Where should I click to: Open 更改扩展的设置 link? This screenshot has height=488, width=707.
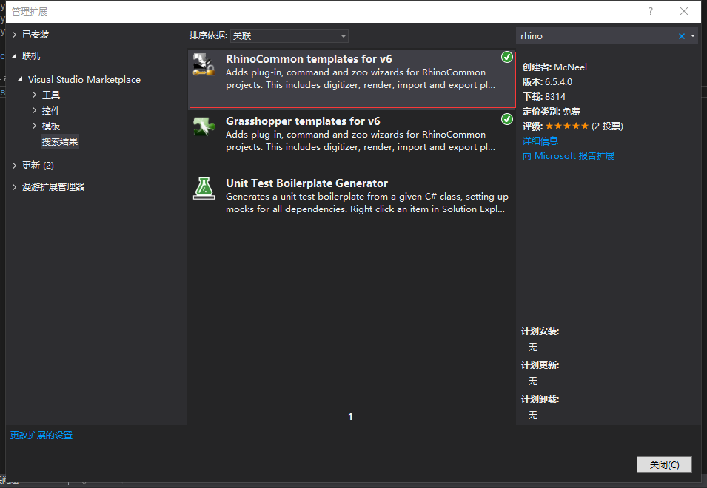[x=41, y=436]
